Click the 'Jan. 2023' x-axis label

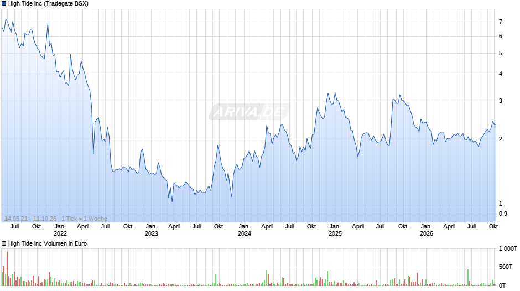click(152, 230)
